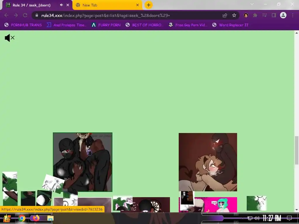299x224 pixels.
Task: Open the Anal Prolapse Time... bookmark
Action: tap(67, 25)
